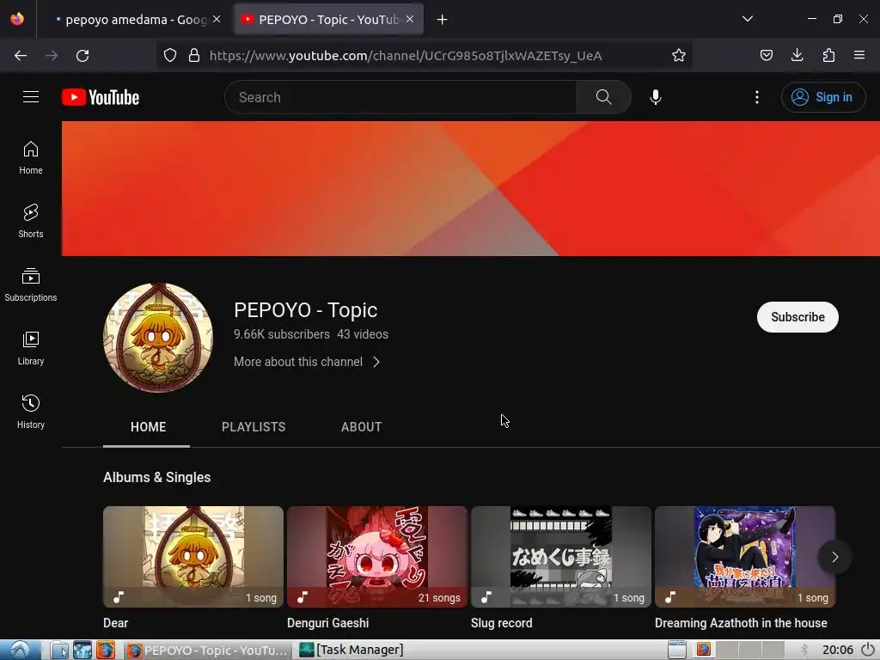Click the 20:06 taskbar clock
The image size is (880, 660).
pyautogui.click(x=837, y=650)
